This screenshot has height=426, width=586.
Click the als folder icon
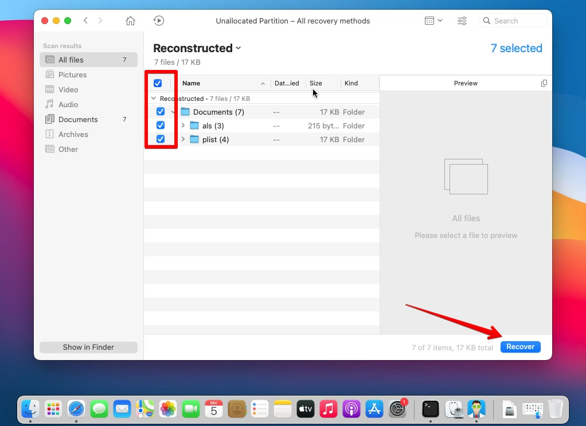tap(194, 126)
